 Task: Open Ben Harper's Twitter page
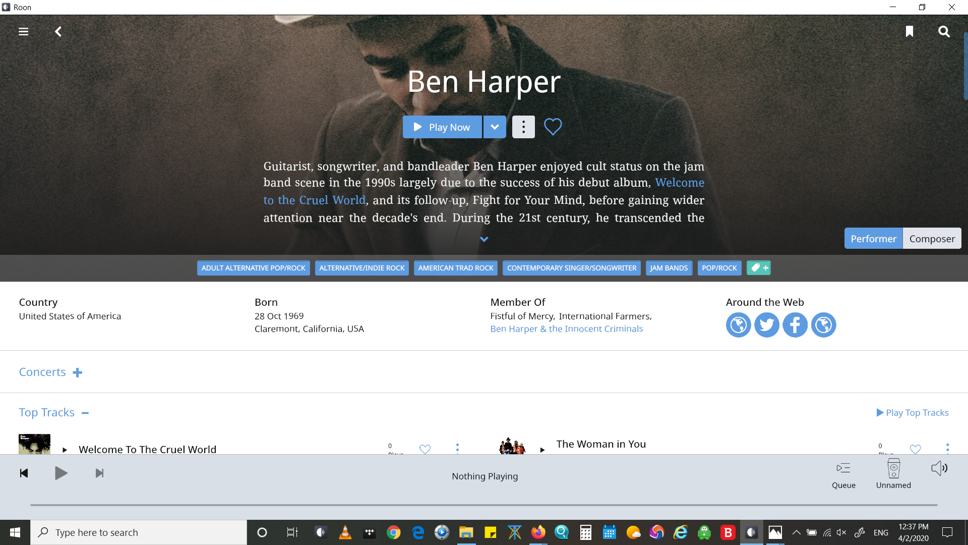point(767,325)
